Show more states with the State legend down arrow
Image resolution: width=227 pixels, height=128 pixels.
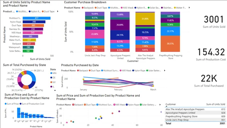tap(55, 90)
